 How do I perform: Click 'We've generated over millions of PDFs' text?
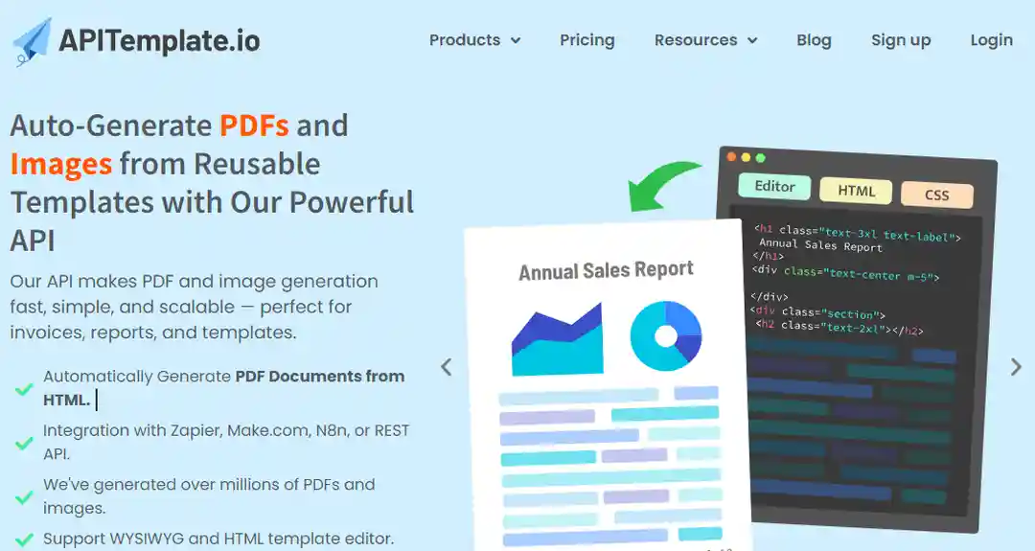[x=209, y=496]
